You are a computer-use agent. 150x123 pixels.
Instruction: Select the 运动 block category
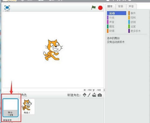tap(117, 13)
